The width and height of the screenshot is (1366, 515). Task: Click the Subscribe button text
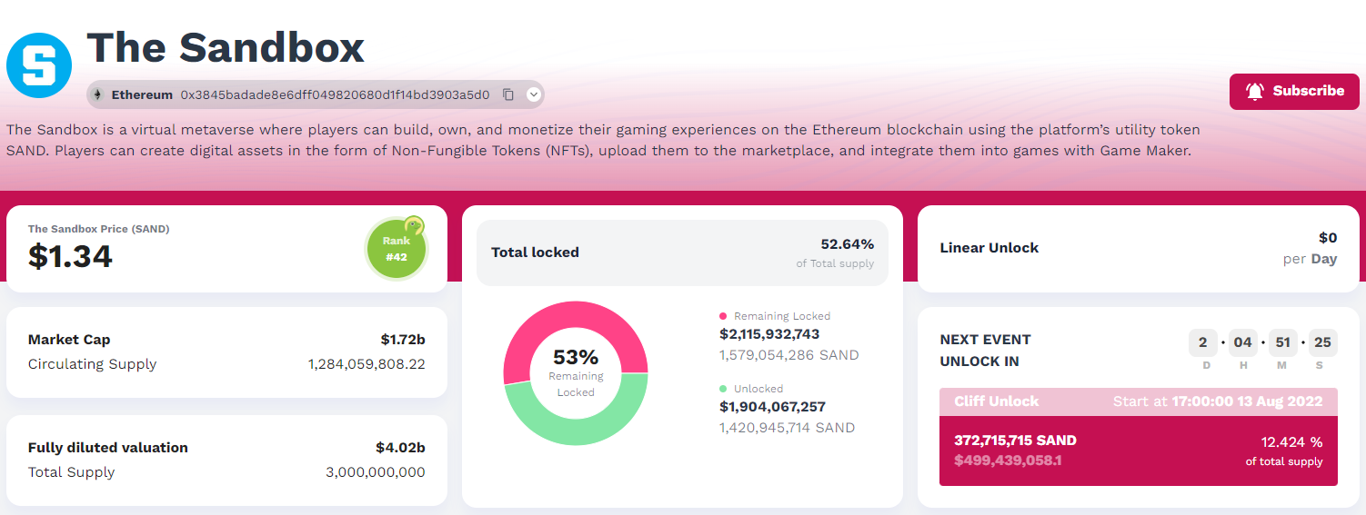point(1308,91)
